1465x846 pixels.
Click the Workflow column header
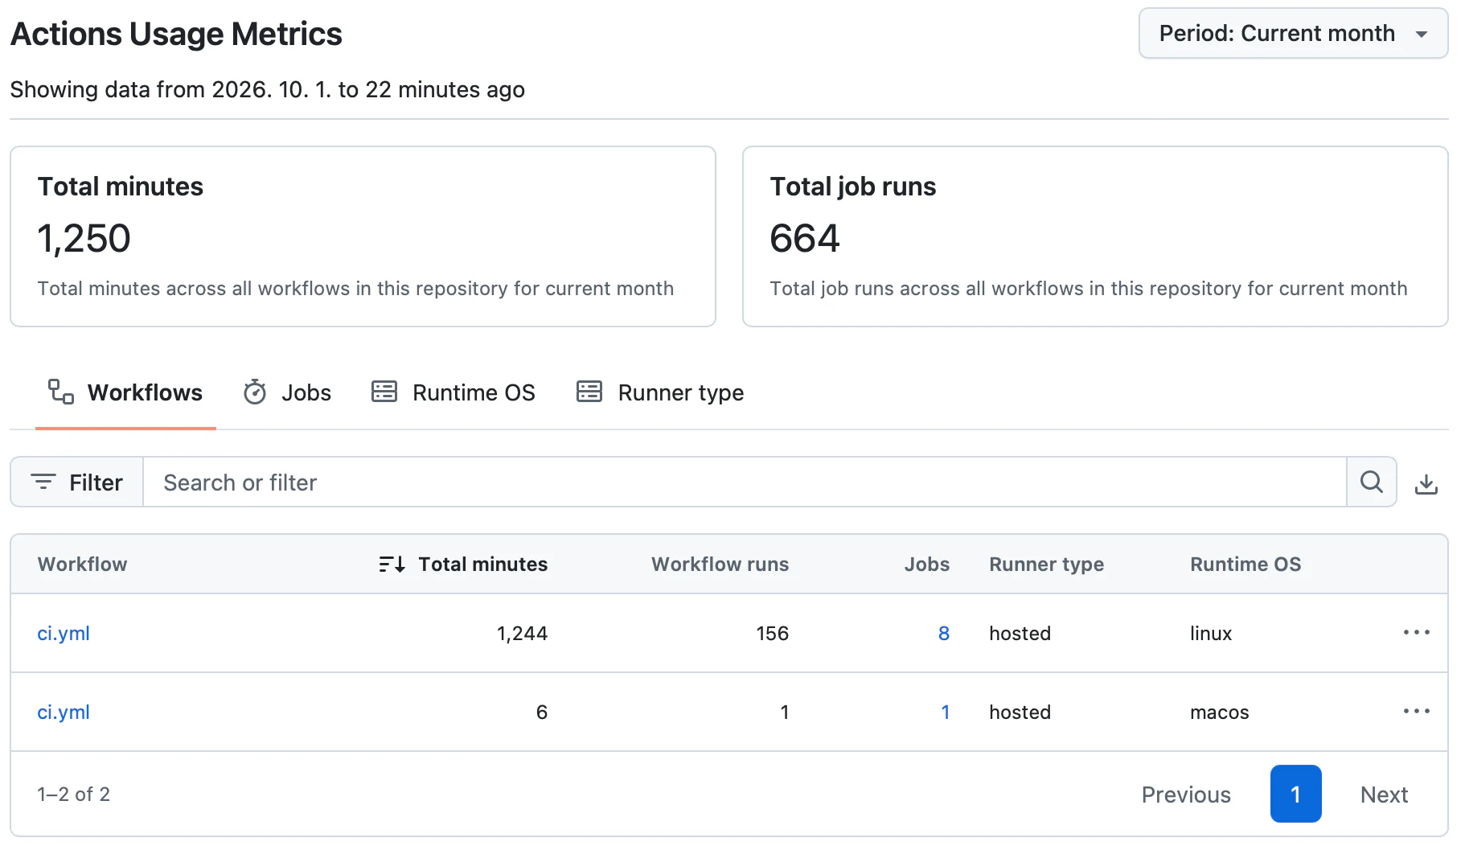coord(82,565)
